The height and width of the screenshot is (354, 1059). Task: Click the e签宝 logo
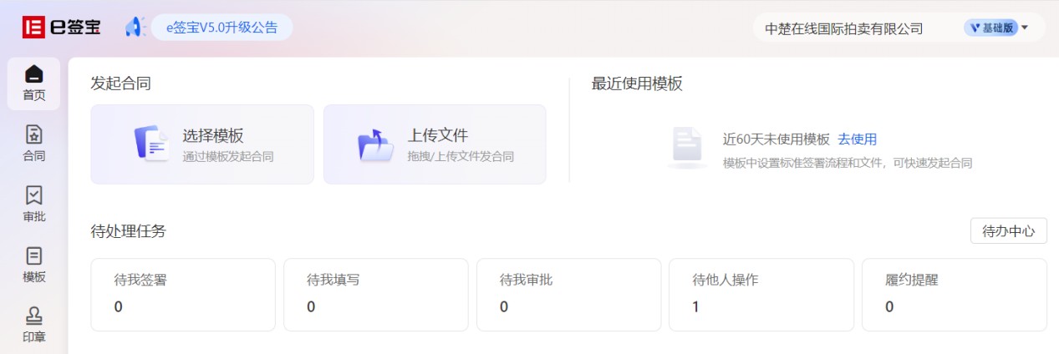tap(61, 27)
